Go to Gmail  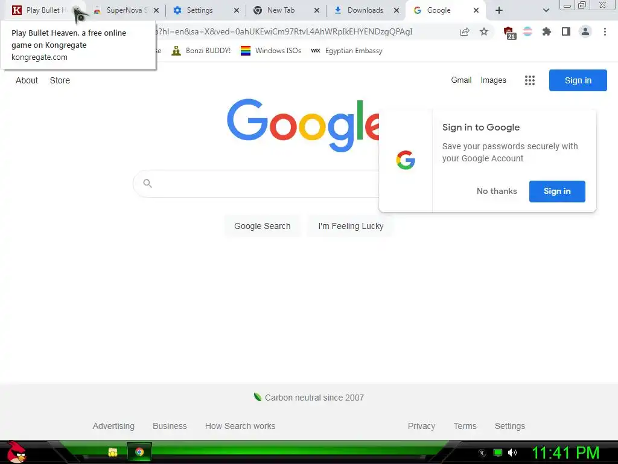(461, 80)
